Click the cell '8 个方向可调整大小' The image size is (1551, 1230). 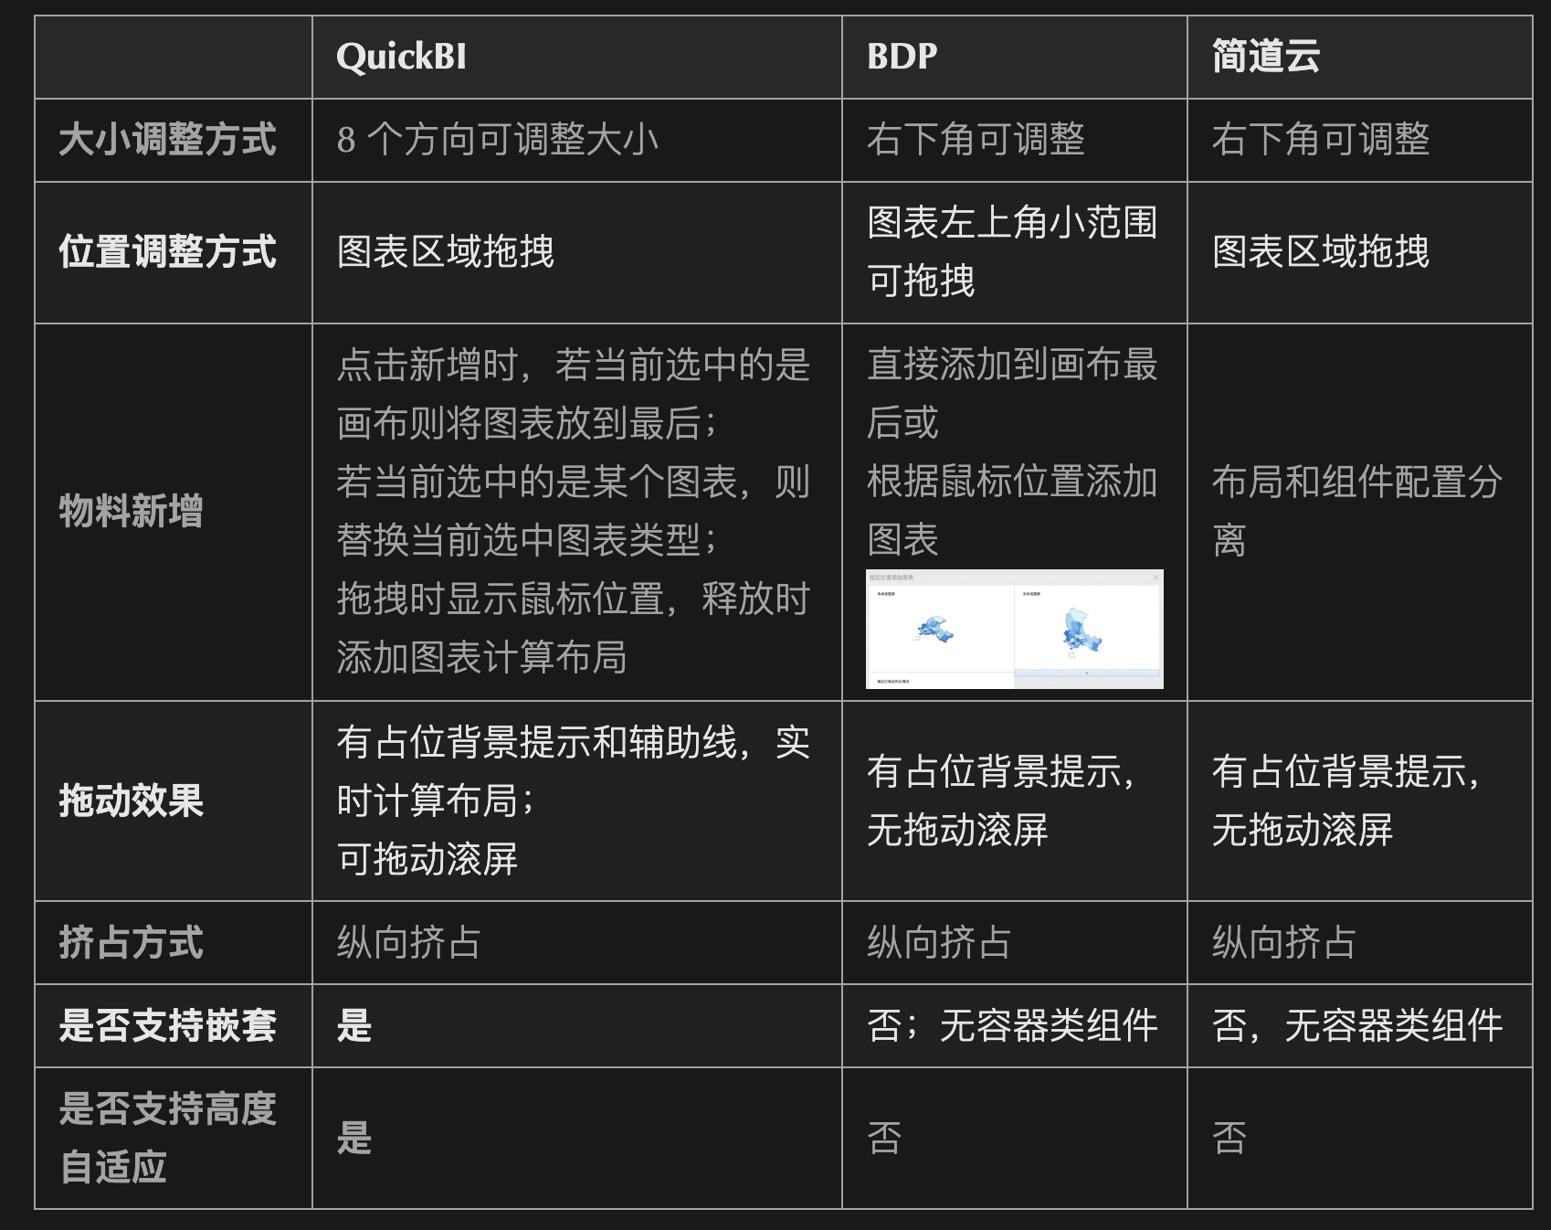point(497,140)
